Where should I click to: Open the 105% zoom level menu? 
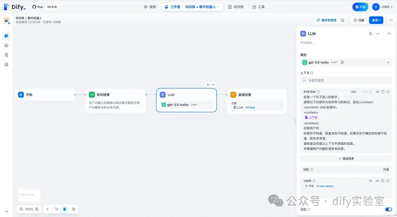pos(29,209)
